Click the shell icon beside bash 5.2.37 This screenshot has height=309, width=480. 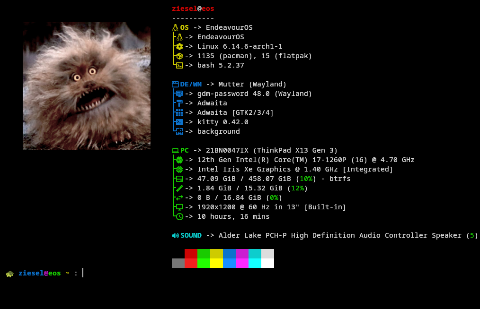coord(179,65)
